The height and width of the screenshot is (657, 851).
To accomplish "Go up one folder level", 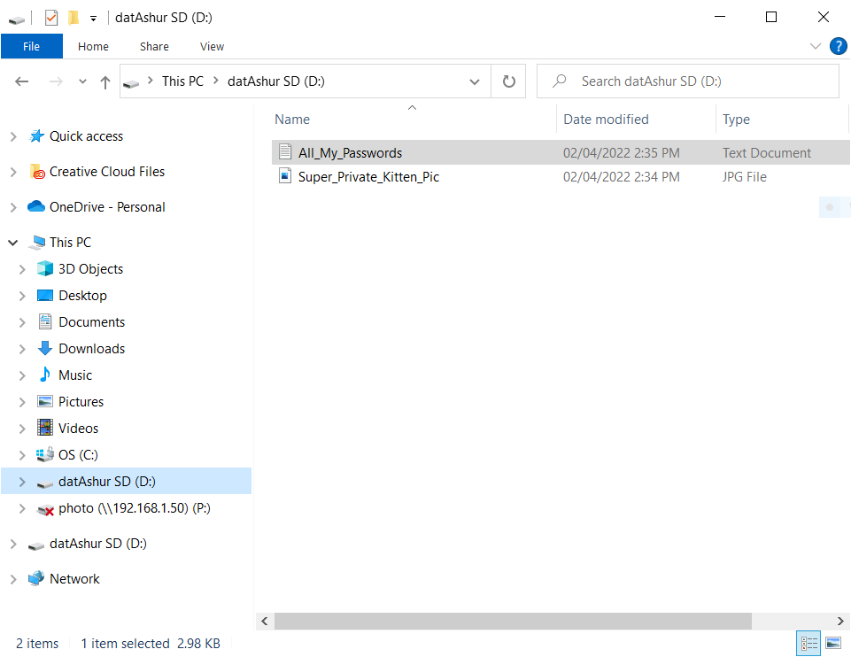I will 105,82.
